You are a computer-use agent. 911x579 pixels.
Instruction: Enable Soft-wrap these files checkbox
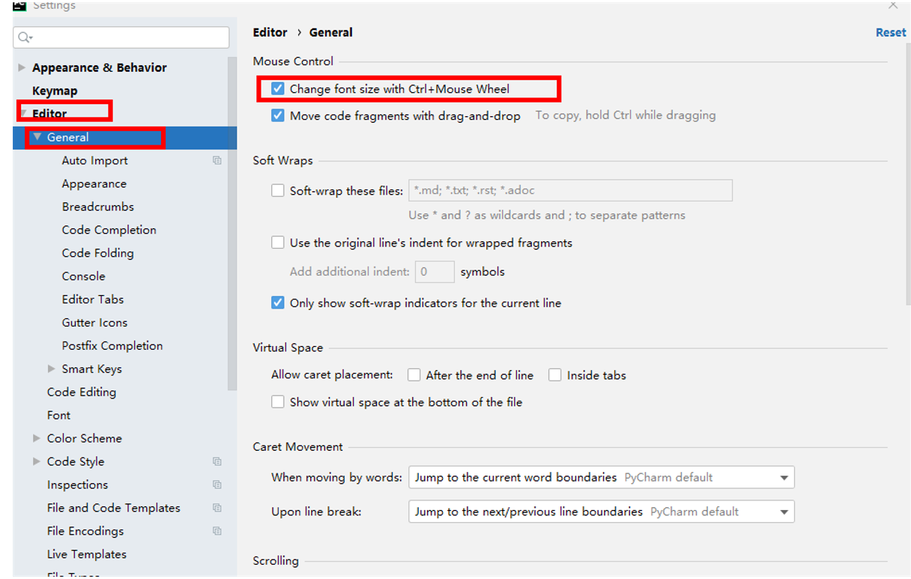(x=278, y=190)
